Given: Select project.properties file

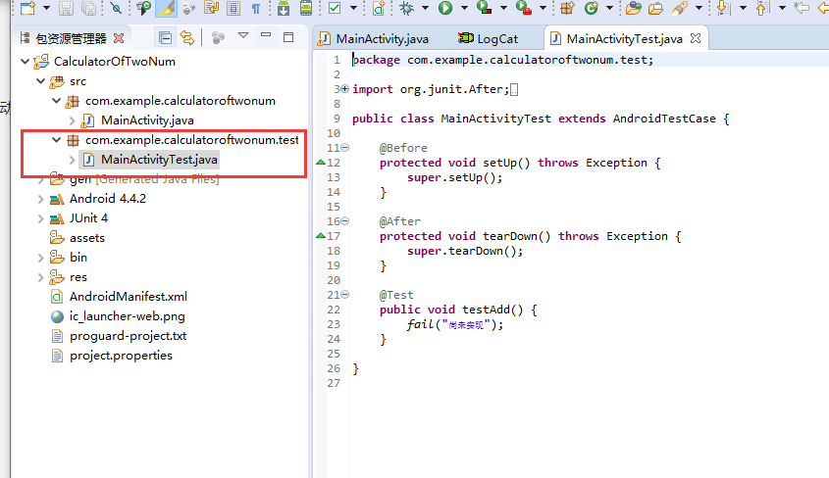Looking at the screenshot, I should [x=121, y=356].
